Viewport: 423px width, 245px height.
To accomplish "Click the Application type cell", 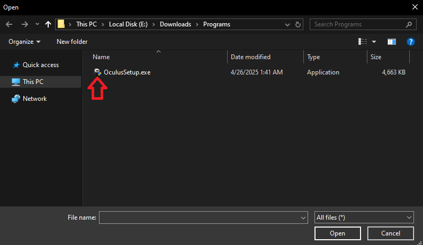I will pyautogui.click(x=323, y=72).
